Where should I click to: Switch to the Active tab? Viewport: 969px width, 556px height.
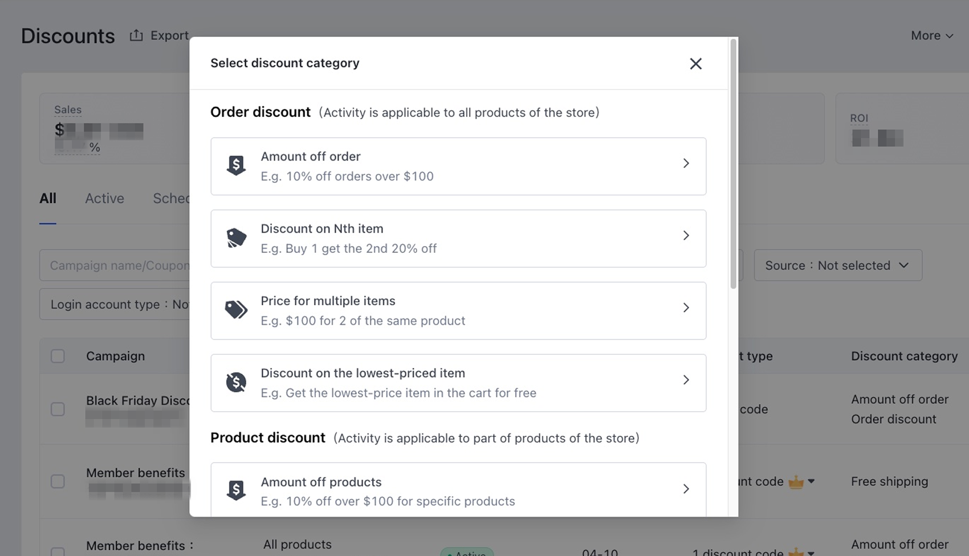click(104, 198)
